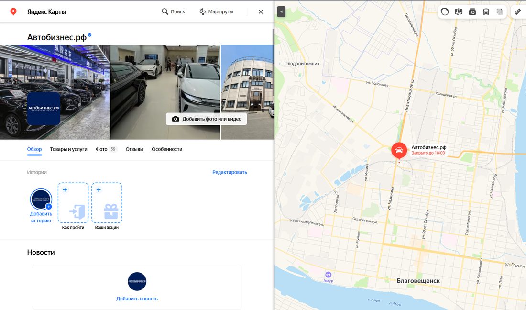
Task: Select the ruler distance measuring tool
Action: pyautogui.click(x=517, y=12)
